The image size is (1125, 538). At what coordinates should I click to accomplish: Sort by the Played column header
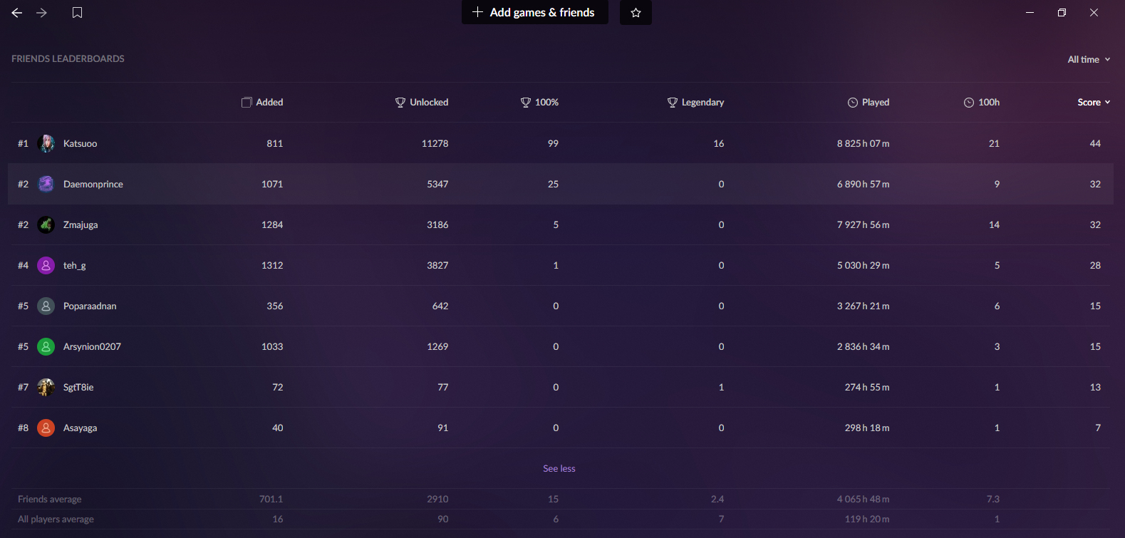coord(869,102)
